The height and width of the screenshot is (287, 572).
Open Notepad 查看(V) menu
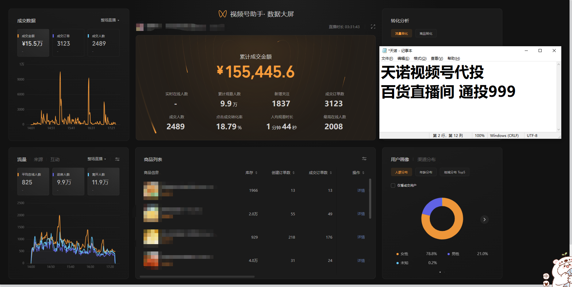[437, 59]
